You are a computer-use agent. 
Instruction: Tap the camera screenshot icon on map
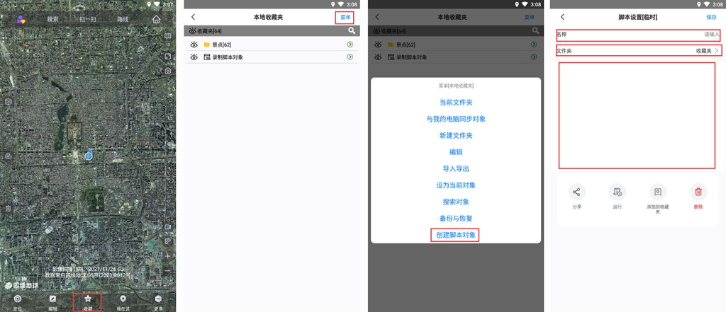pos(167,71)
